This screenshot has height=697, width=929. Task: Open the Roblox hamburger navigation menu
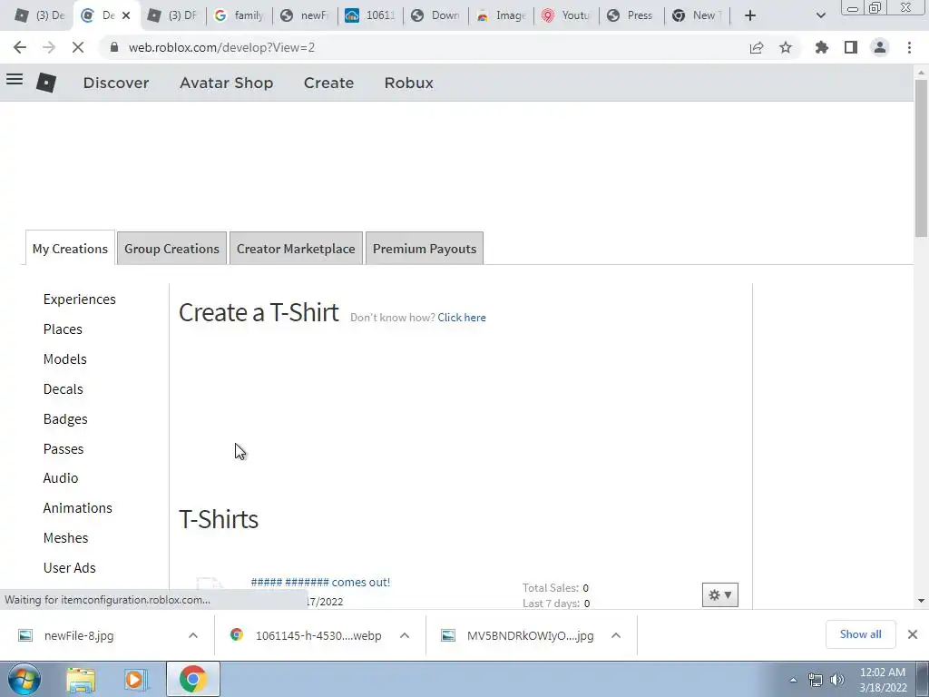15,80
